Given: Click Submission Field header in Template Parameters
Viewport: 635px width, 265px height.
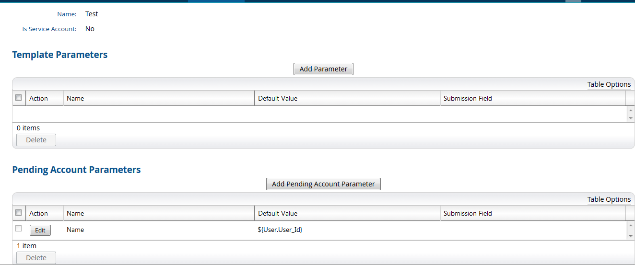Looking at the screenshot, I should click(x=468, y=98).
